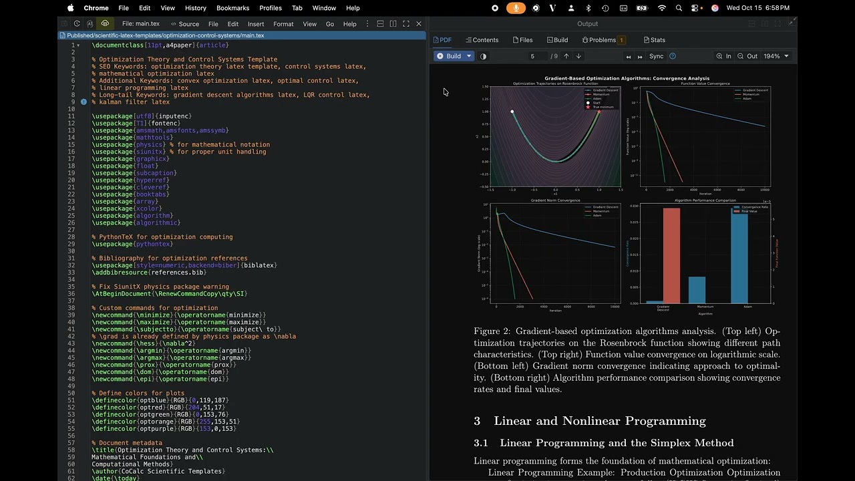Viewport: 855px width, 481px height.
Task: Split the editor frame vertically
Action: coord(393,23)
